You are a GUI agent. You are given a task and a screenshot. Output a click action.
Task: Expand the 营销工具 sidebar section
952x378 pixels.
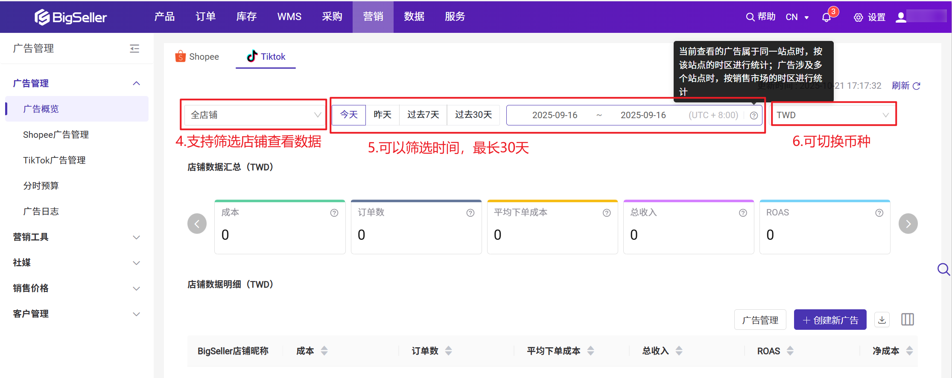(x=76, y=237)
